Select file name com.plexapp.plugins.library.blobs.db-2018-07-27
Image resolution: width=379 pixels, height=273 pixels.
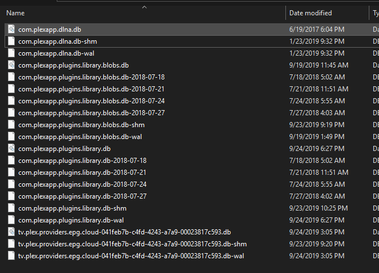(91, 113)
